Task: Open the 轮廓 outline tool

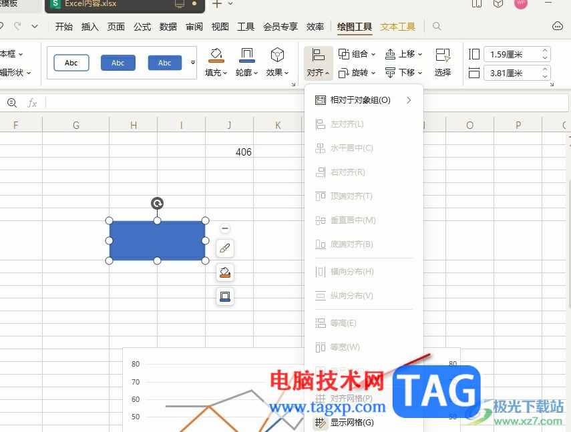Action: (x=246, y=63)
